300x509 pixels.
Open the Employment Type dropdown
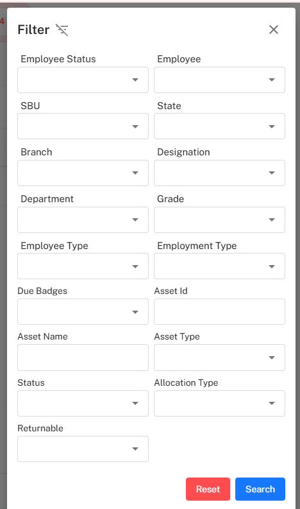(x=220, y=266)
